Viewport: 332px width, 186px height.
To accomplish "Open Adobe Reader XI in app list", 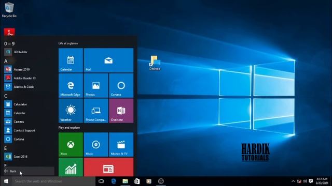I will [29, 78].
